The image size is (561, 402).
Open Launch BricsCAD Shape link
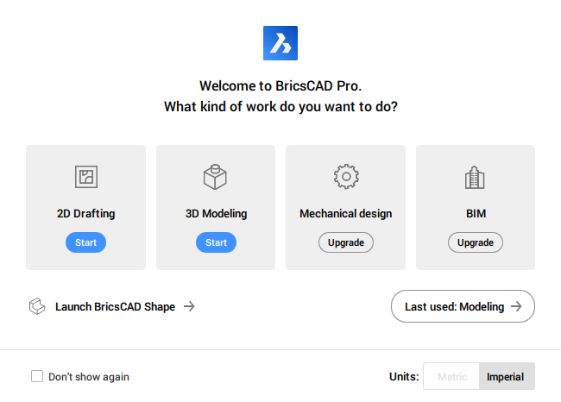coord(115,306)
